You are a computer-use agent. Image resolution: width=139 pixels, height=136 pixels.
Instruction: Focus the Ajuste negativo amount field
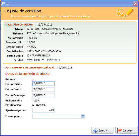[x=43, y=110]
